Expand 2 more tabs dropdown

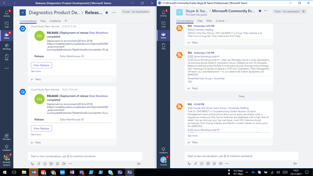(221, 21)
